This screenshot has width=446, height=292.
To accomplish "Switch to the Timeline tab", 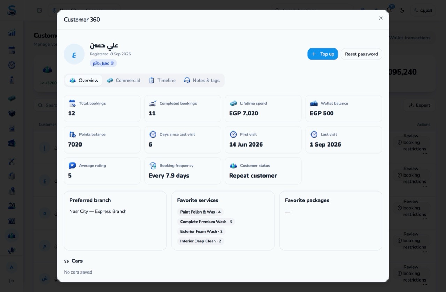I will tap(162, 80).
